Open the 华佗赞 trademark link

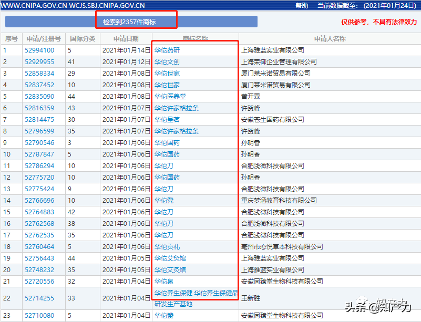click(x=164, y=315)
